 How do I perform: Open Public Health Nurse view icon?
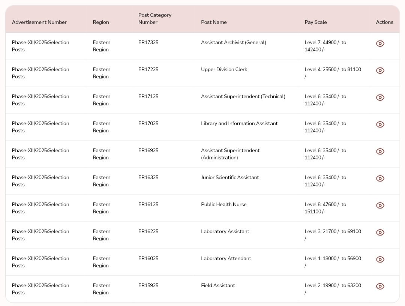380,205
